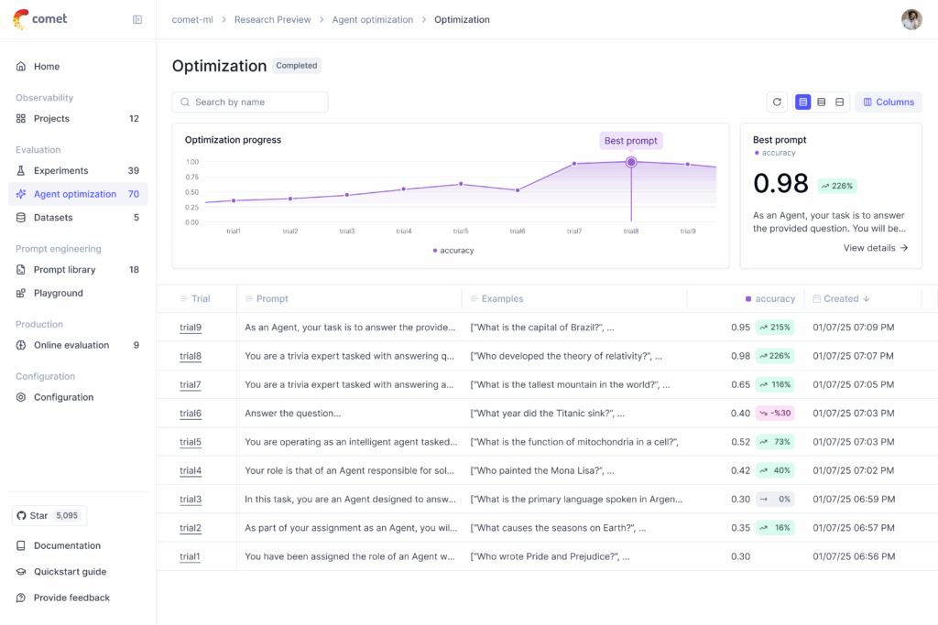The height and width of the screenshot is (625, 938).
Task: Switch to large row height view
Action: tap(840, 102)
